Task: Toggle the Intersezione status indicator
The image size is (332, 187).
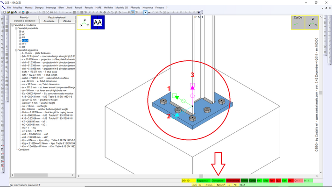Action: [x=233, y=180]
